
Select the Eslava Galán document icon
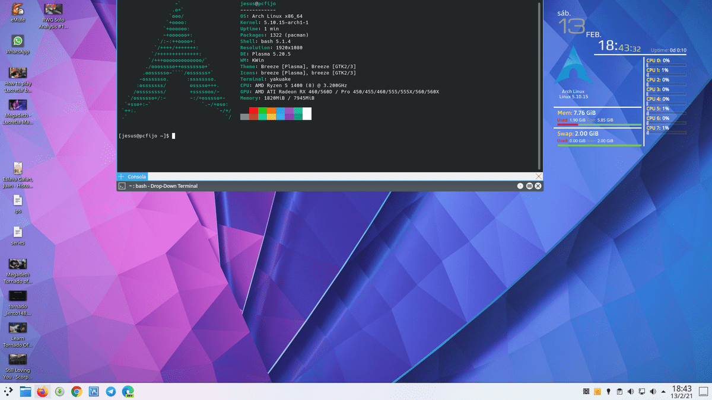click(x=18, y=175)
